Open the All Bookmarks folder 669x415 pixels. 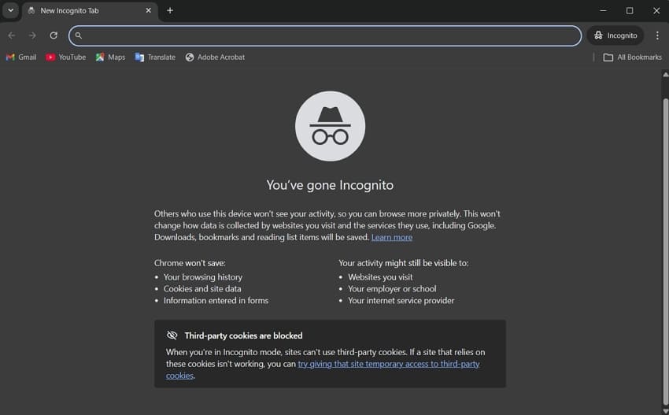pos(632,57)
